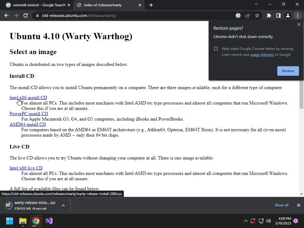Screen dimensions: 304x228
Task: Click the Google icon in the address bar
Action: click(x=238, y=15)
